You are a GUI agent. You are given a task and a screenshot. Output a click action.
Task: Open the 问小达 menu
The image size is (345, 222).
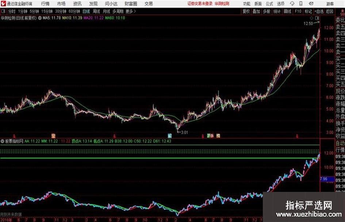pos(111,4)
